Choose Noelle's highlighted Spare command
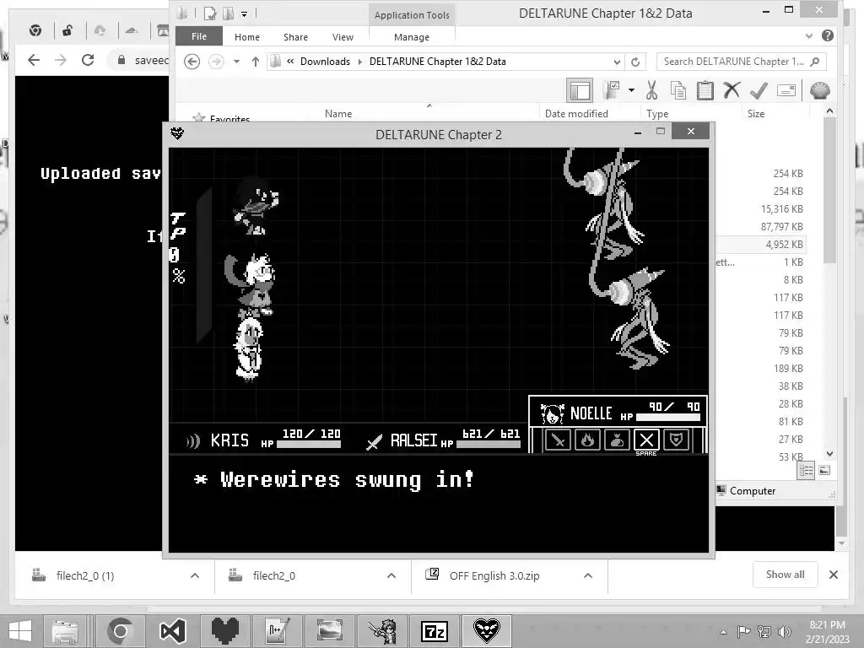Viewport: 864px width, 648px height. click(646, 440)
